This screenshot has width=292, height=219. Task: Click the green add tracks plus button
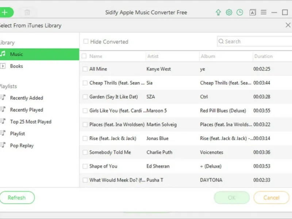click(x=5, y=12)
